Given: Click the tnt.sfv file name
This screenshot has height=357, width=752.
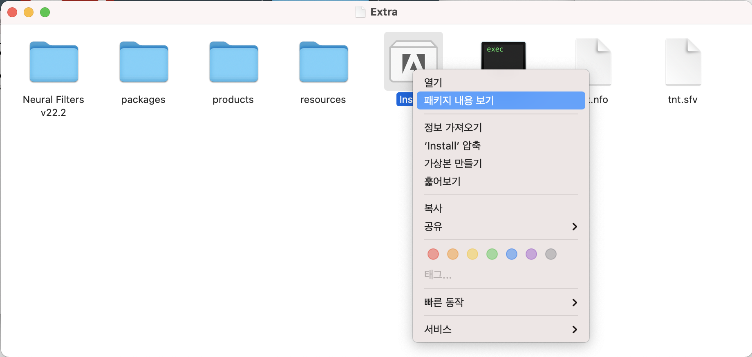Looking at the screenshot, I should click(683, 100).
